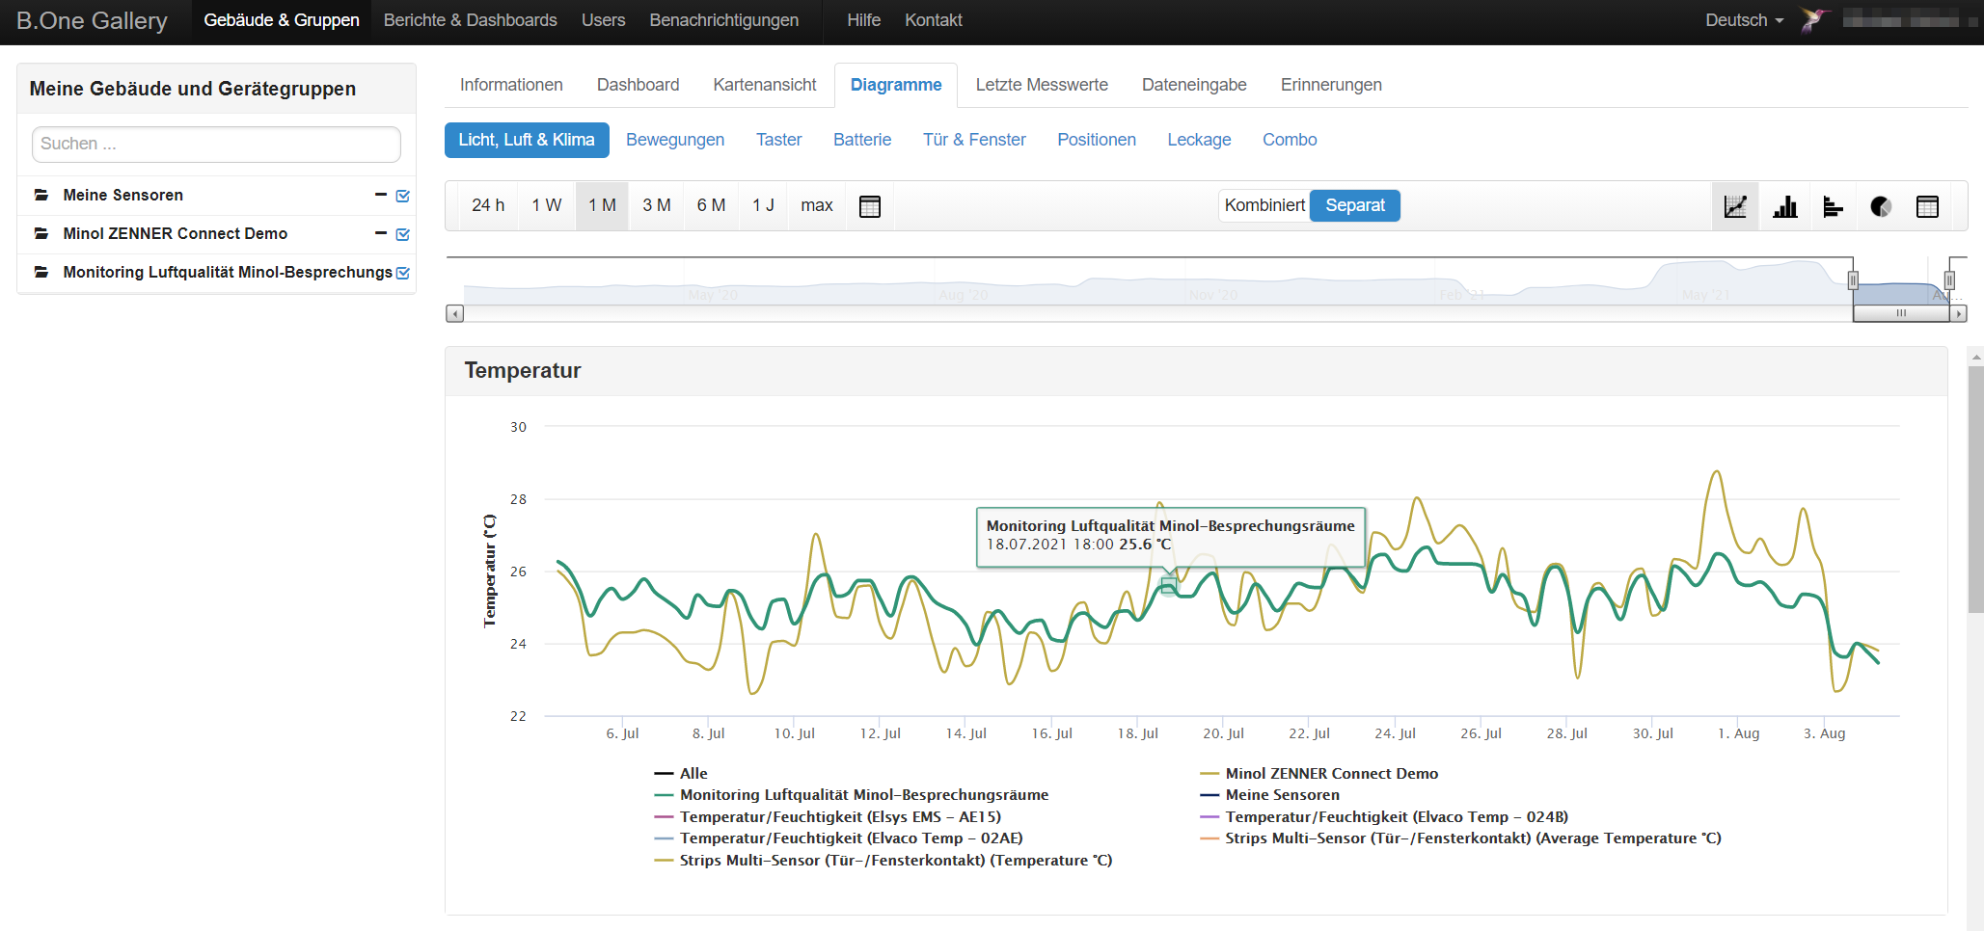
Task: Toggle the Alle legend series
Action: pos(681,774)
